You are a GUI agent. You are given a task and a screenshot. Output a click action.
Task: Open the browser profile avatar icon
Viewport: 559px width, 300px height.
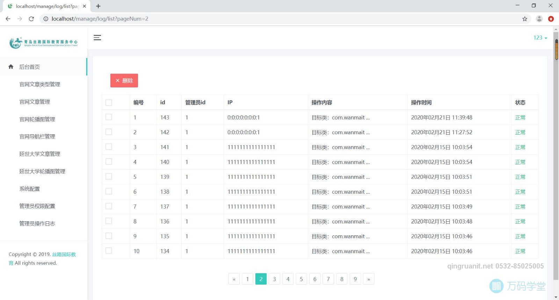click(539, 19)
